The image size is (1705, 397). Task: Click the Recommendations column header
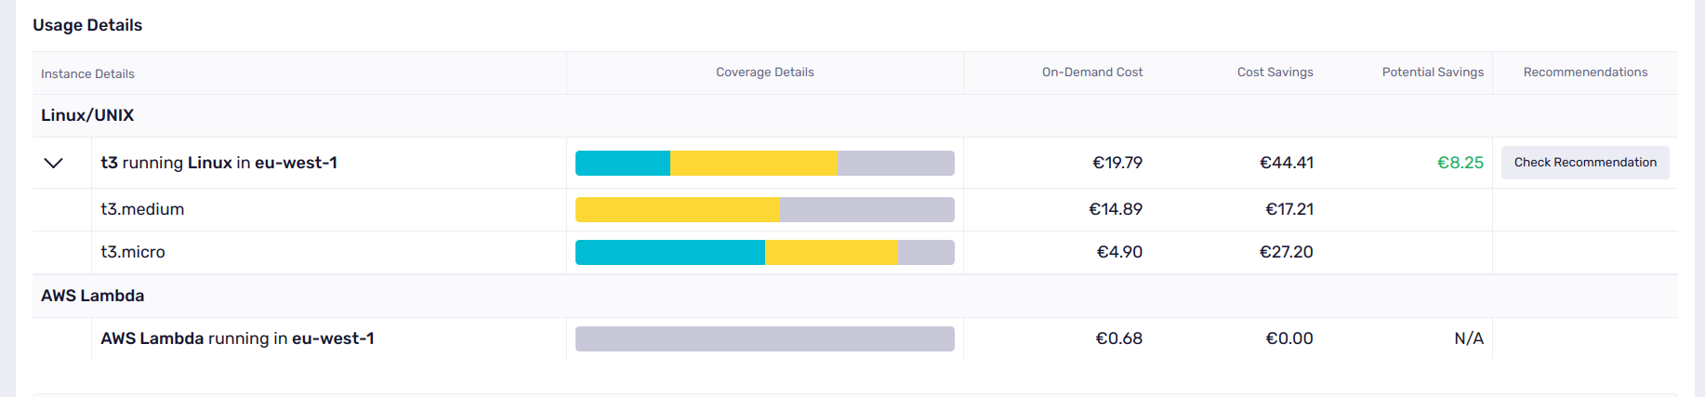1585,73
